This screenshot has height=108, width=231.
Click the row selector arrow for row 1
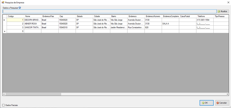point(5,20)
